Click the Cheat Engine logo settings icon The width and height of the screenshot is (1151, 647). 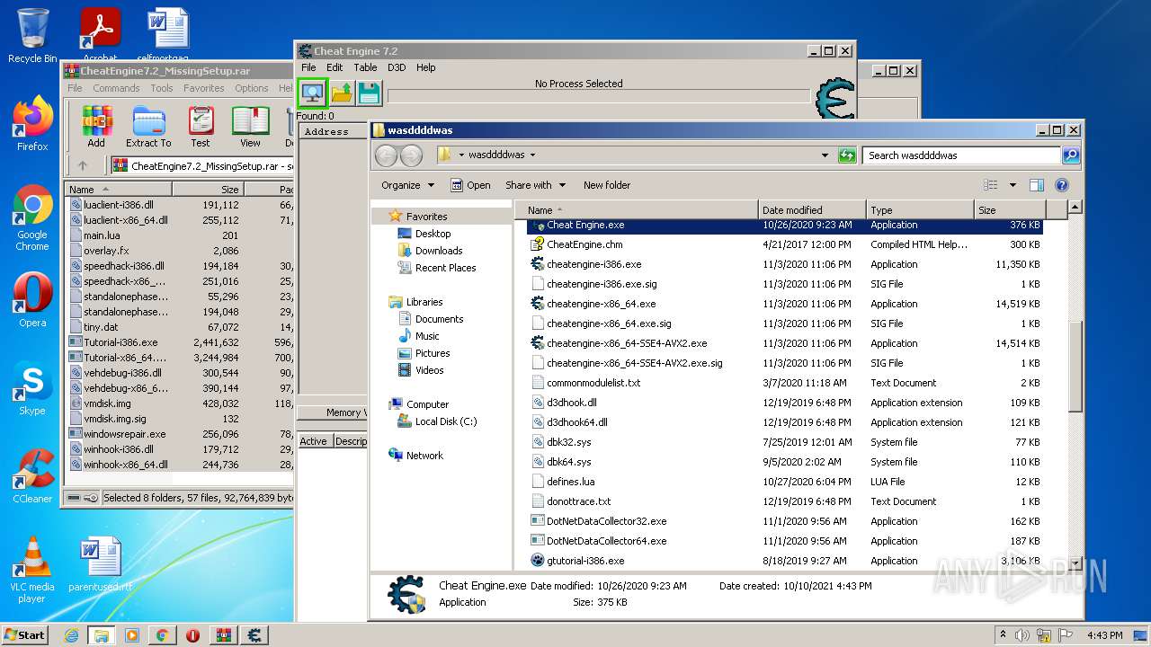834,99
